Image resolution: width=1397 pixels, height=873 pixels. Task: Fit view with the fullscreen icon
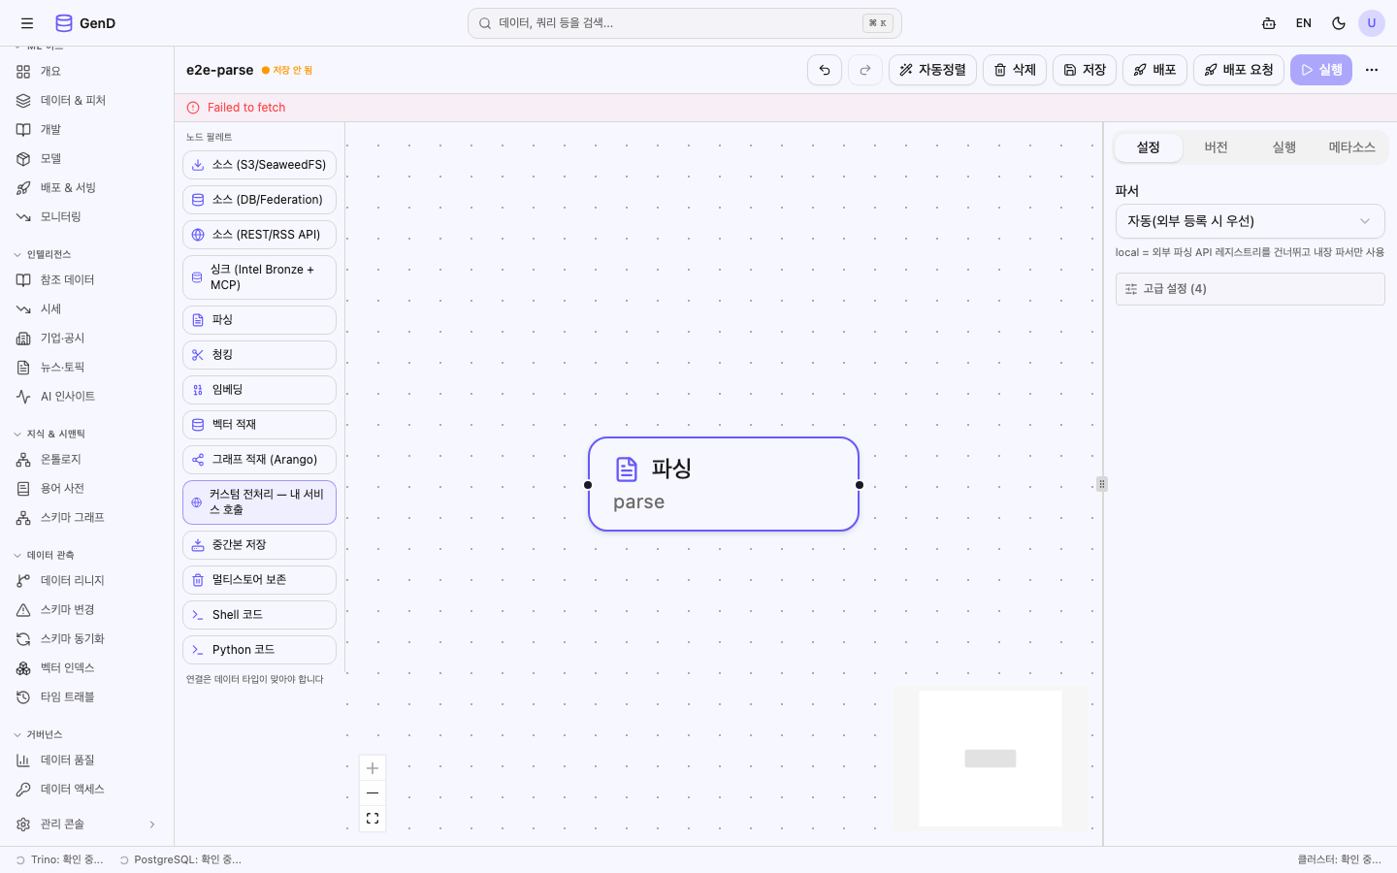(x=373, y=819)
